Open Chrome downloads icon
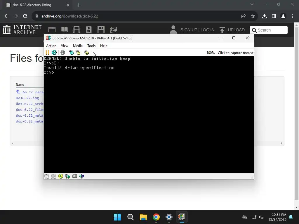This screenshot has height=224, width=299. tap(265, 16)
